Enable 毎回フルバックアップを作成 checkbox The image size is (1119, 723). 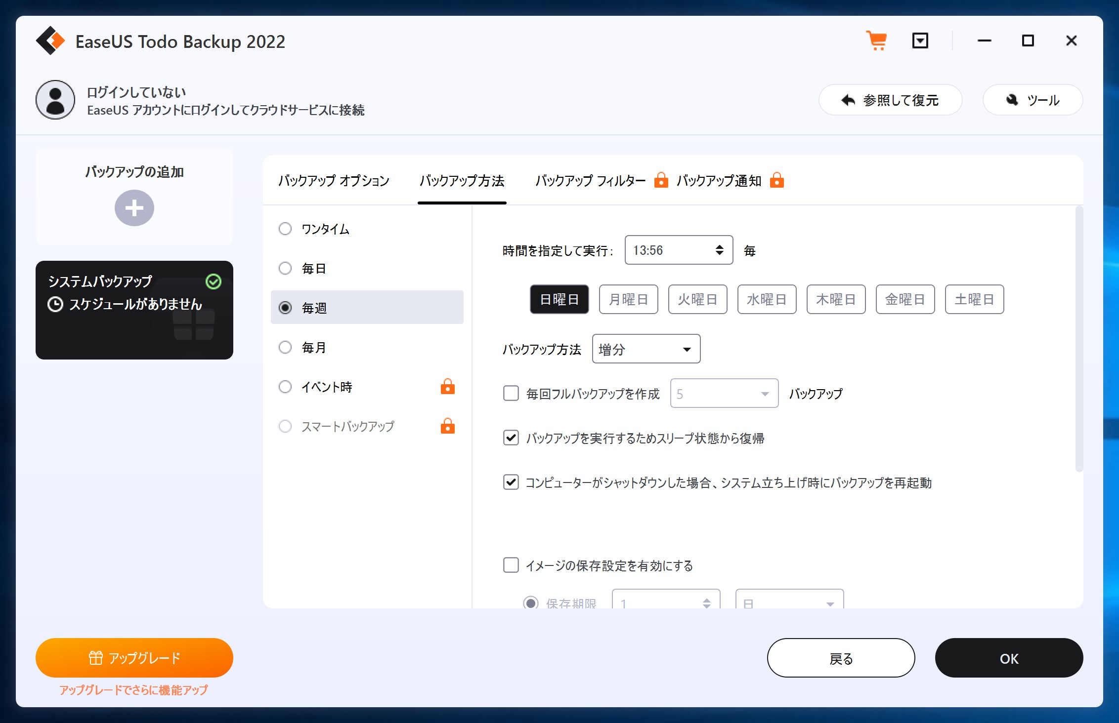(x=511, y=393)
